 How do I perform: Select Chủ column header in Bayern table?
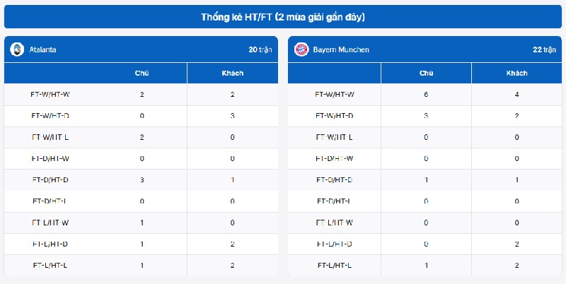click(426, 73)
